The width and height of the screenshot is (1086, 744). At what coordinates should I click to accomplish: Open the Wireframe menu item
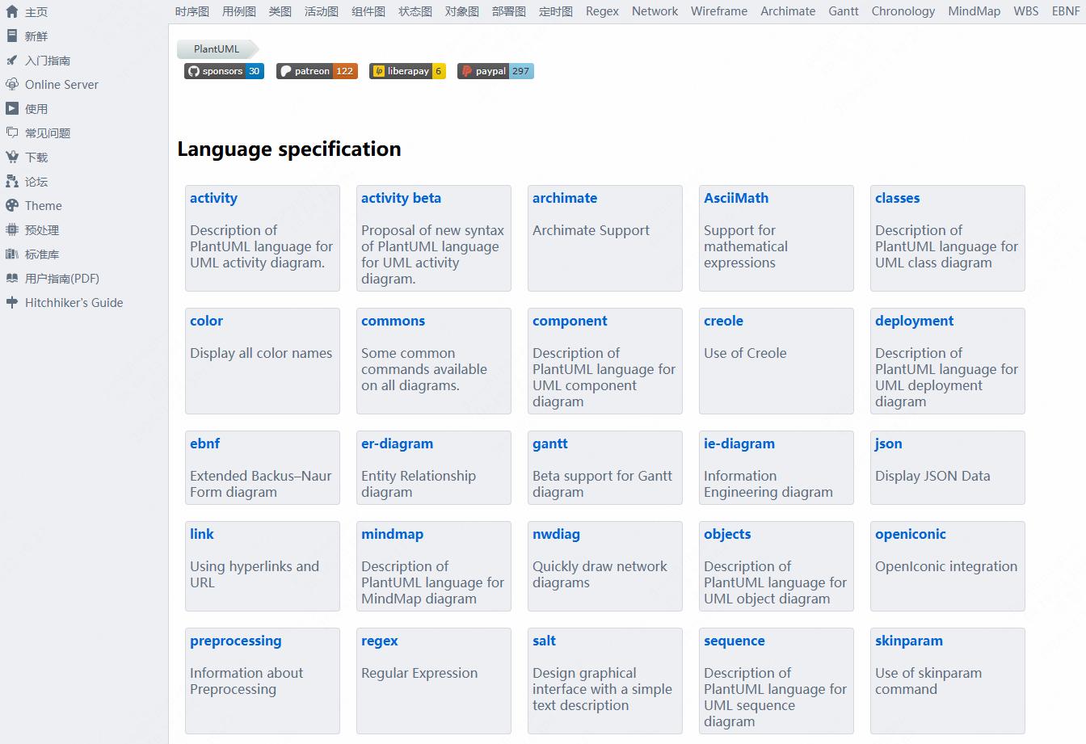click(x=719, y=11)
